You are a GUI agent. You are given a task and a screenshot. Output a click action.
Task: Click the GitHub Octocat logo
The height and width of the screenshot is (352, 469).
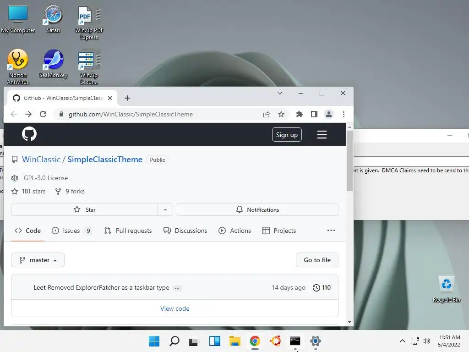tap(29, 134)
